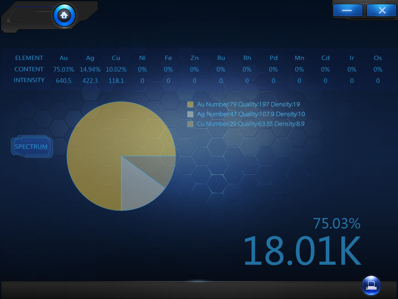
Task: Click the print report icon
Action: [x=371, y=285]
